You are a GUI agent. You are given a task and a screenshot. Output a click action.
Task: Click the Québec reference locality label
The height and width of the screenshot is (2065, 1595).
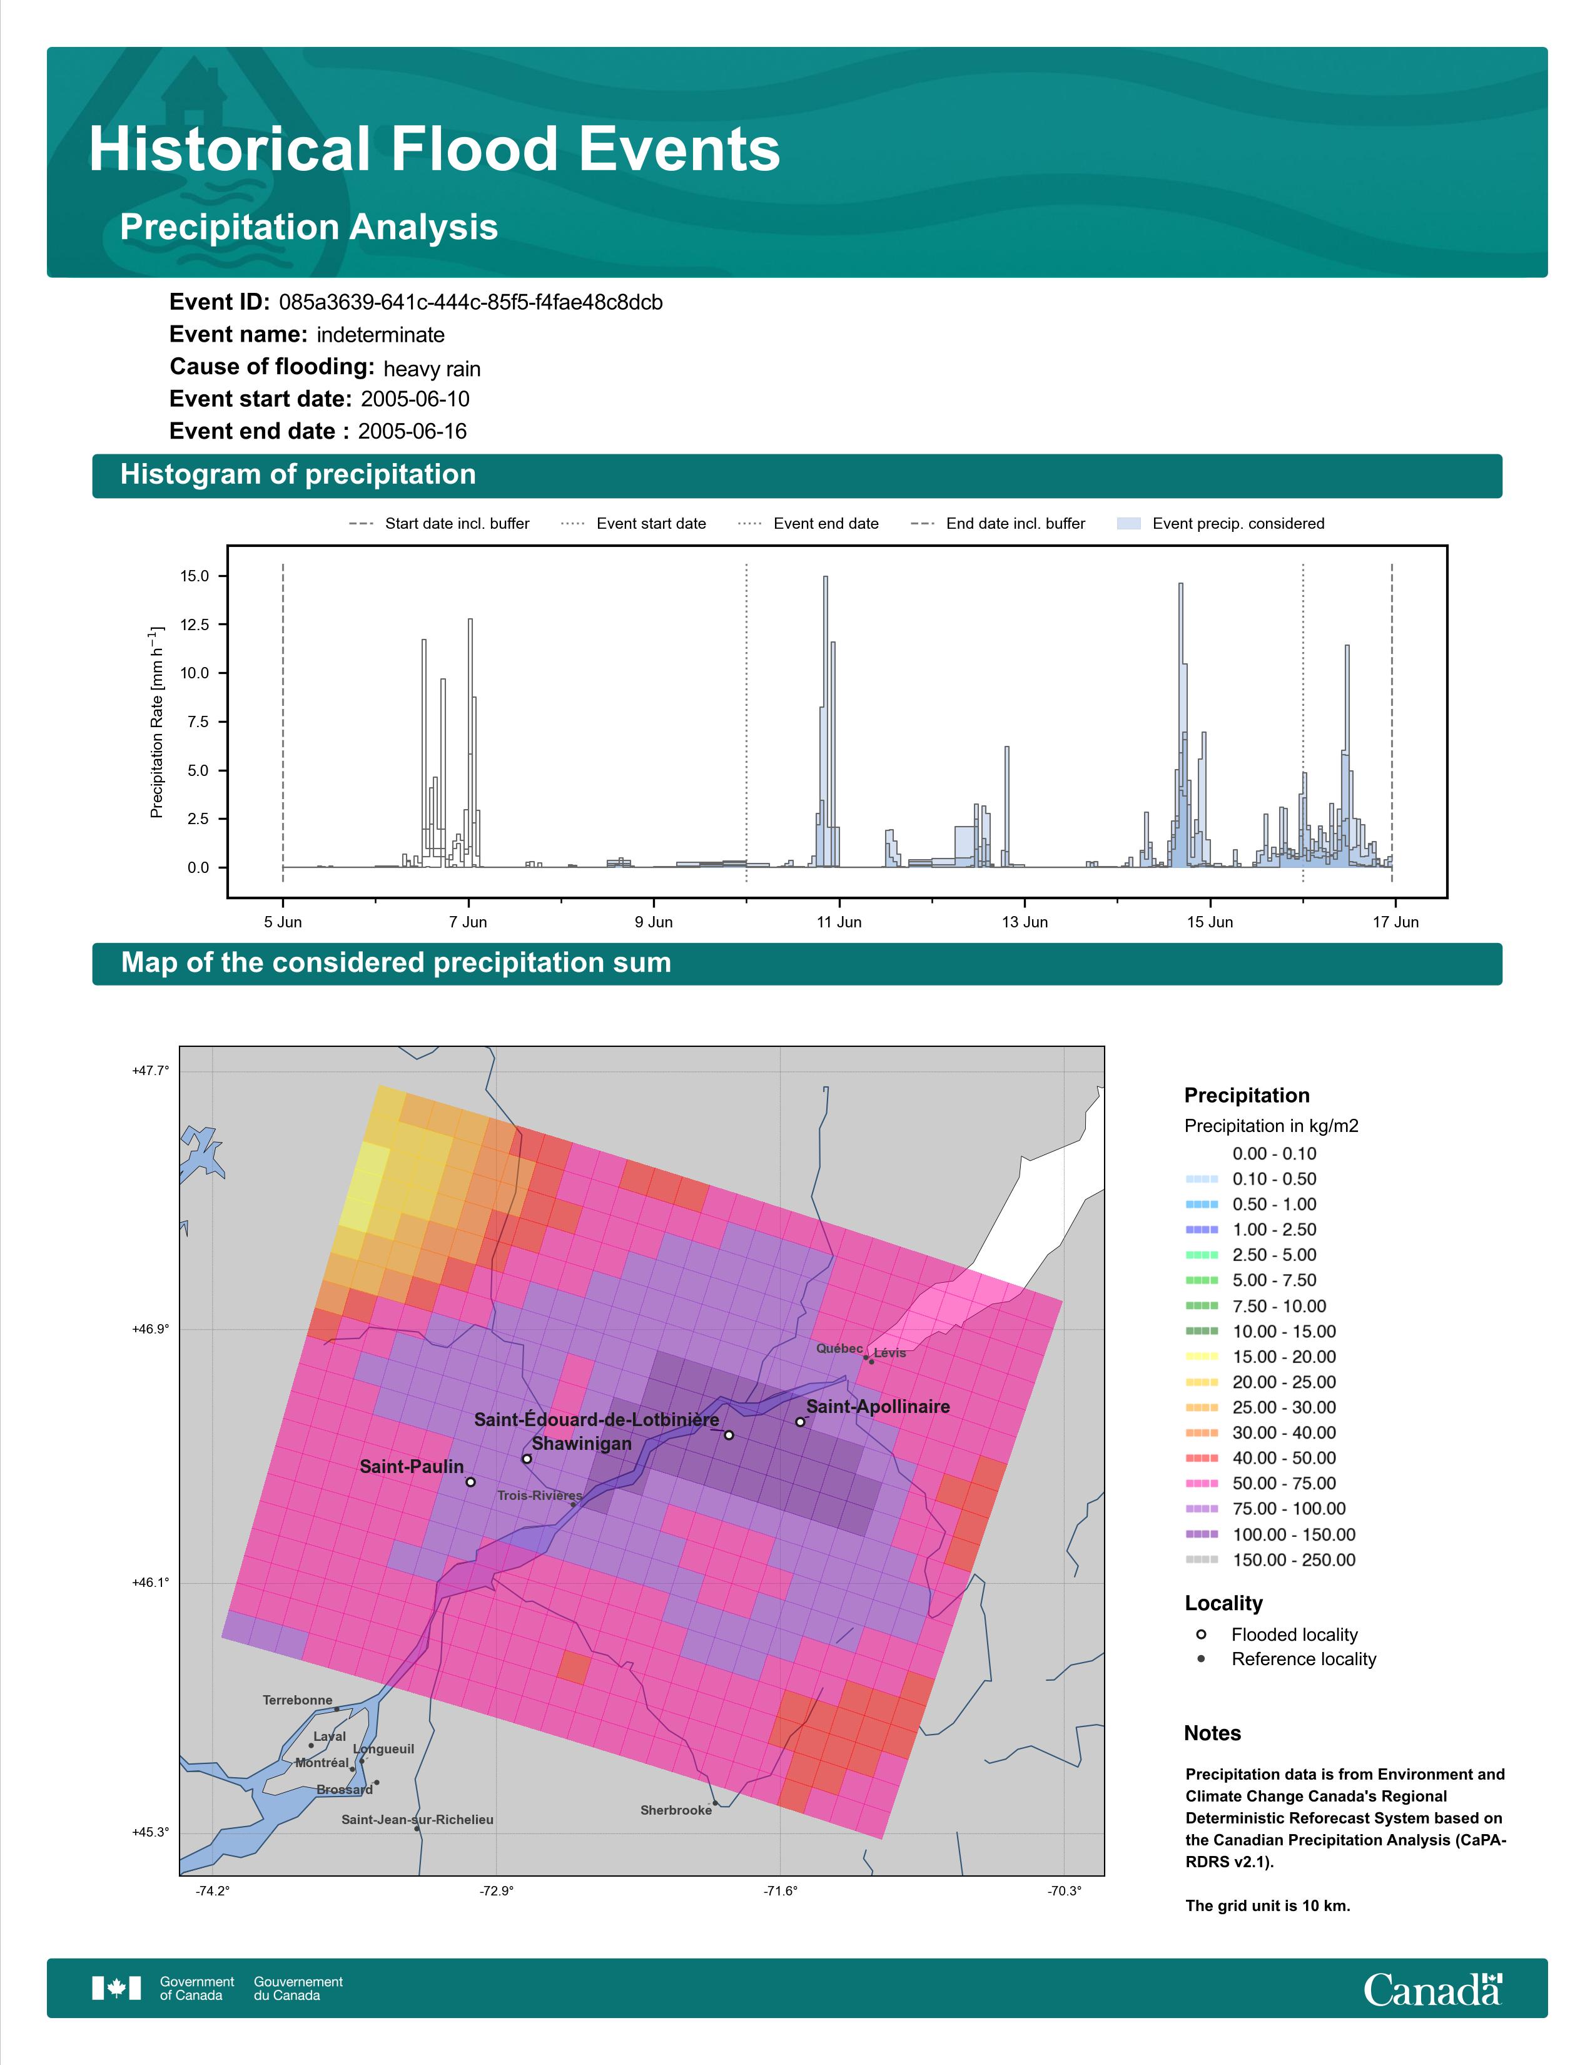(839, 1349)
